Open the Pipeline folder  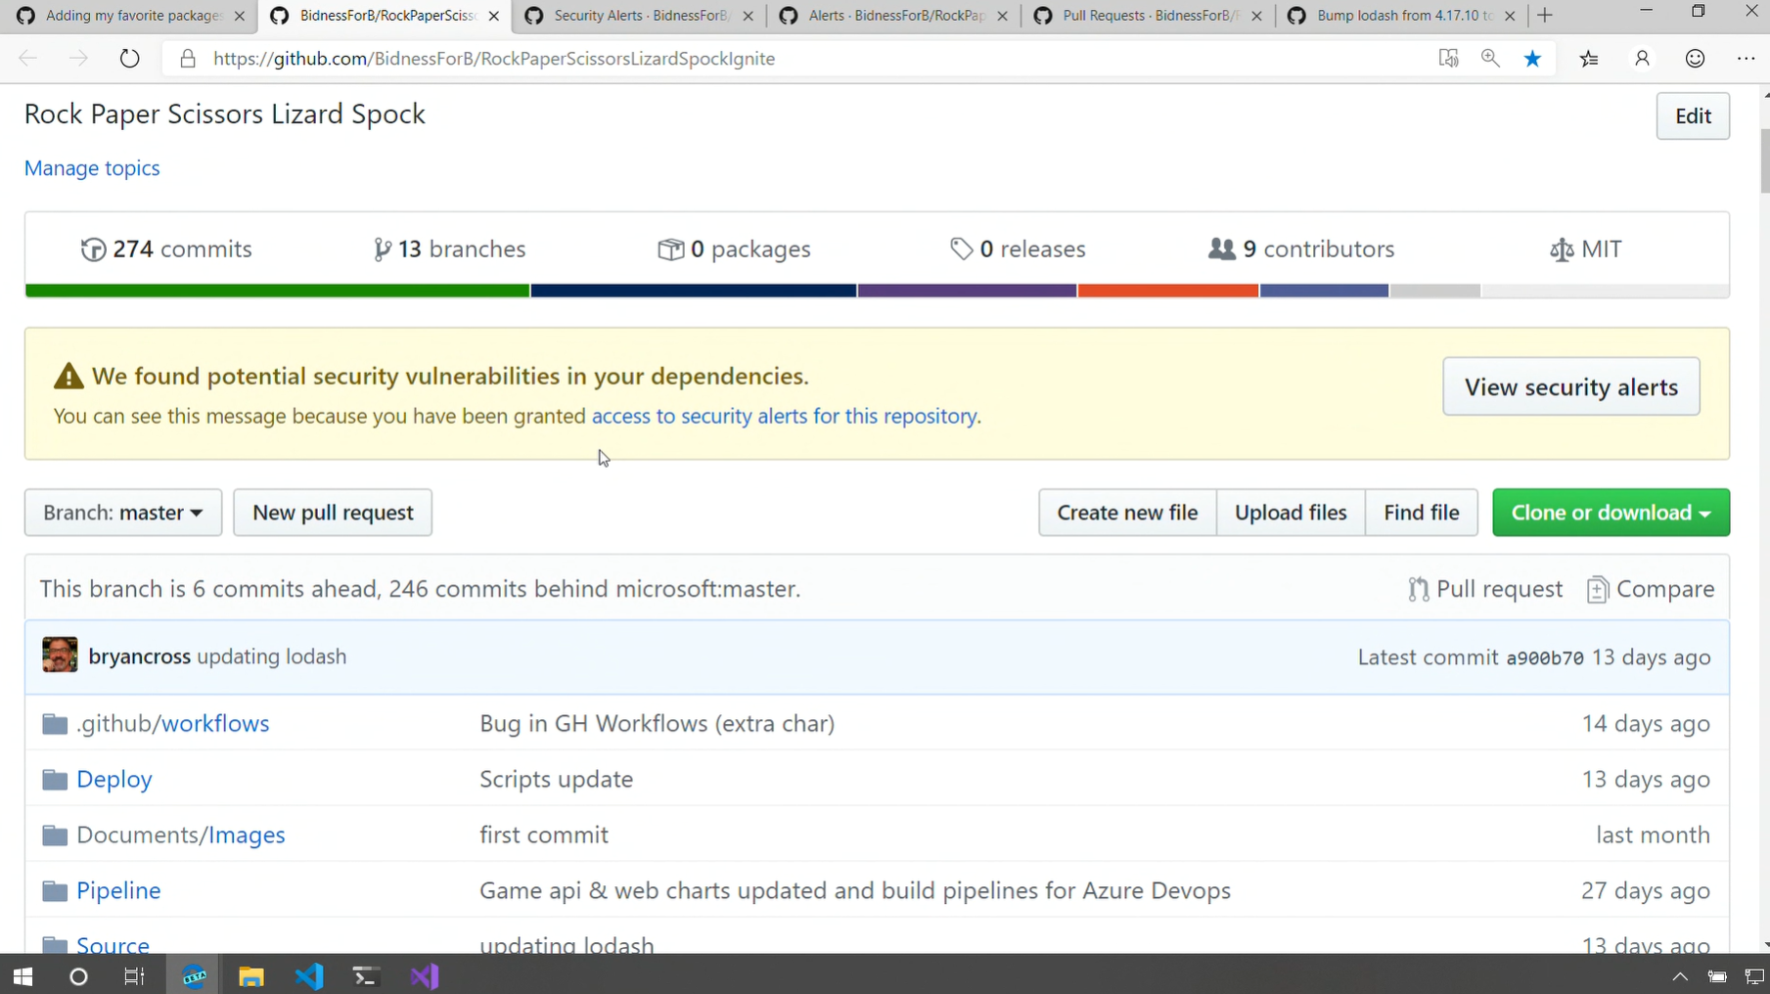[118, 890]
